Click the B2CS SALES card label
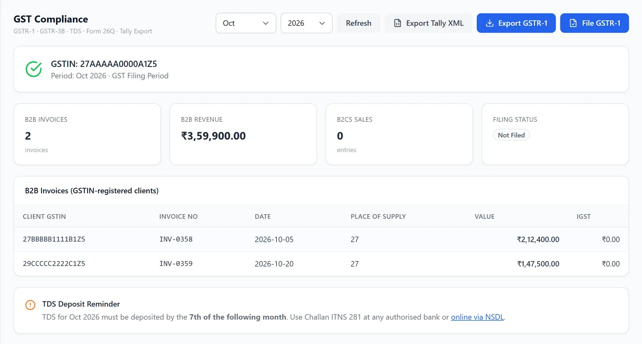642x344 pixels. (354, 119)
